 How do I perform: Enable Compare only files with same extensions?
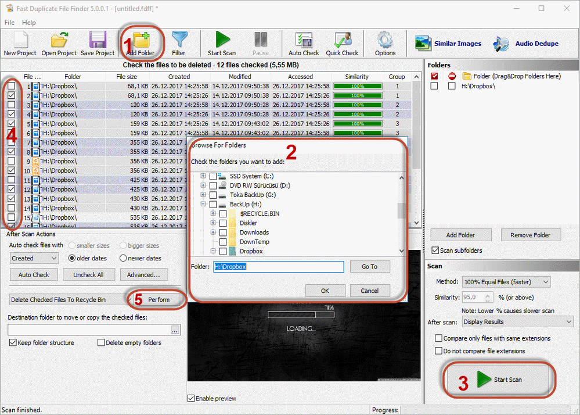[x=438, y=338]
